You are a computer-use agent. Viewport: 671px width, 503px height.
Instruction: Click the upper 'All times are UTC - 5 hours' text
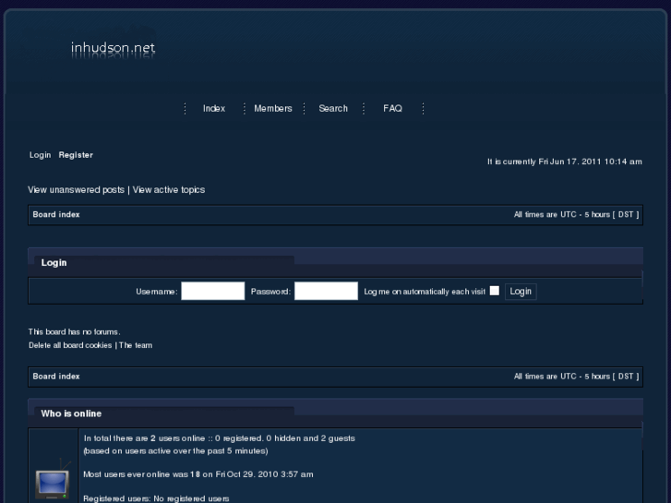[x=576, y=214]
